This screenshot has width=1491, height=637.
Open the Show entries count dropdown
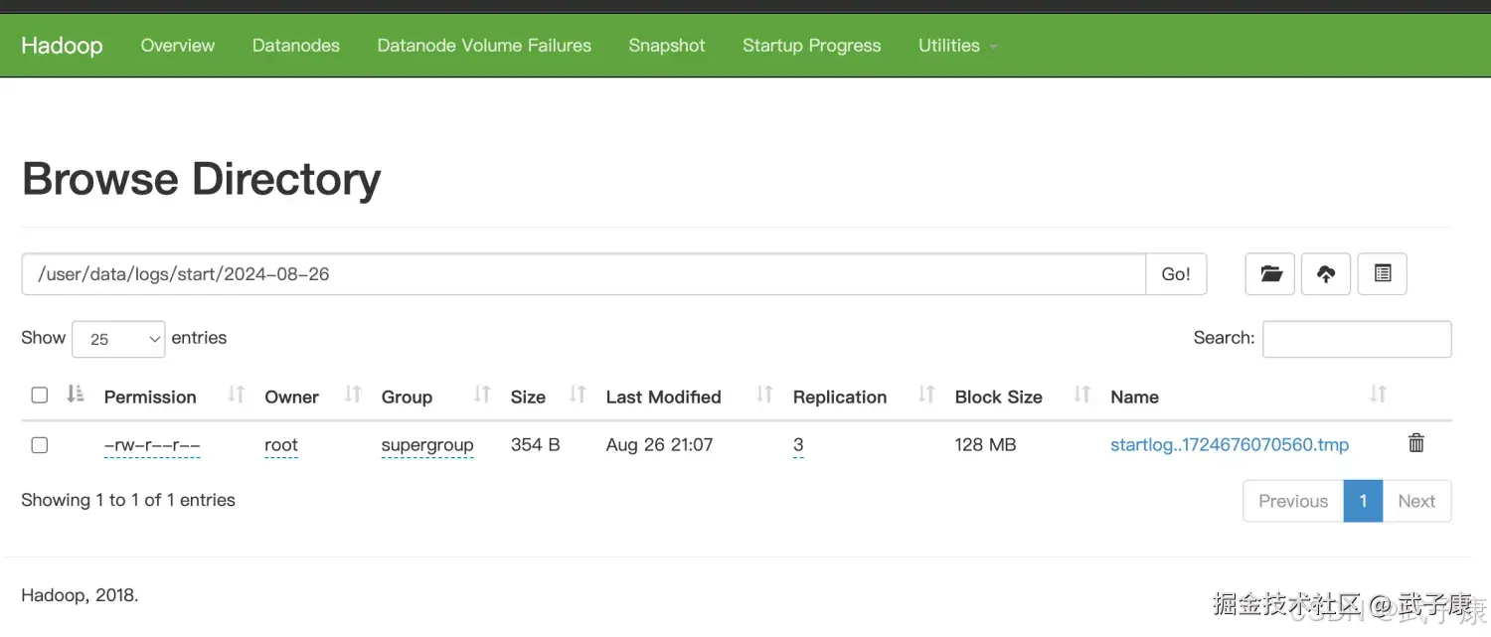point(118,339)
